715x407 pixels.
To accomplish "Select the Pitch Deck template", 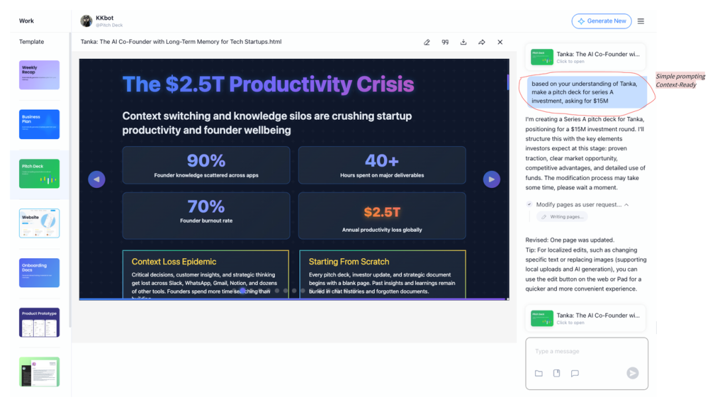I will tap(39, 173).
